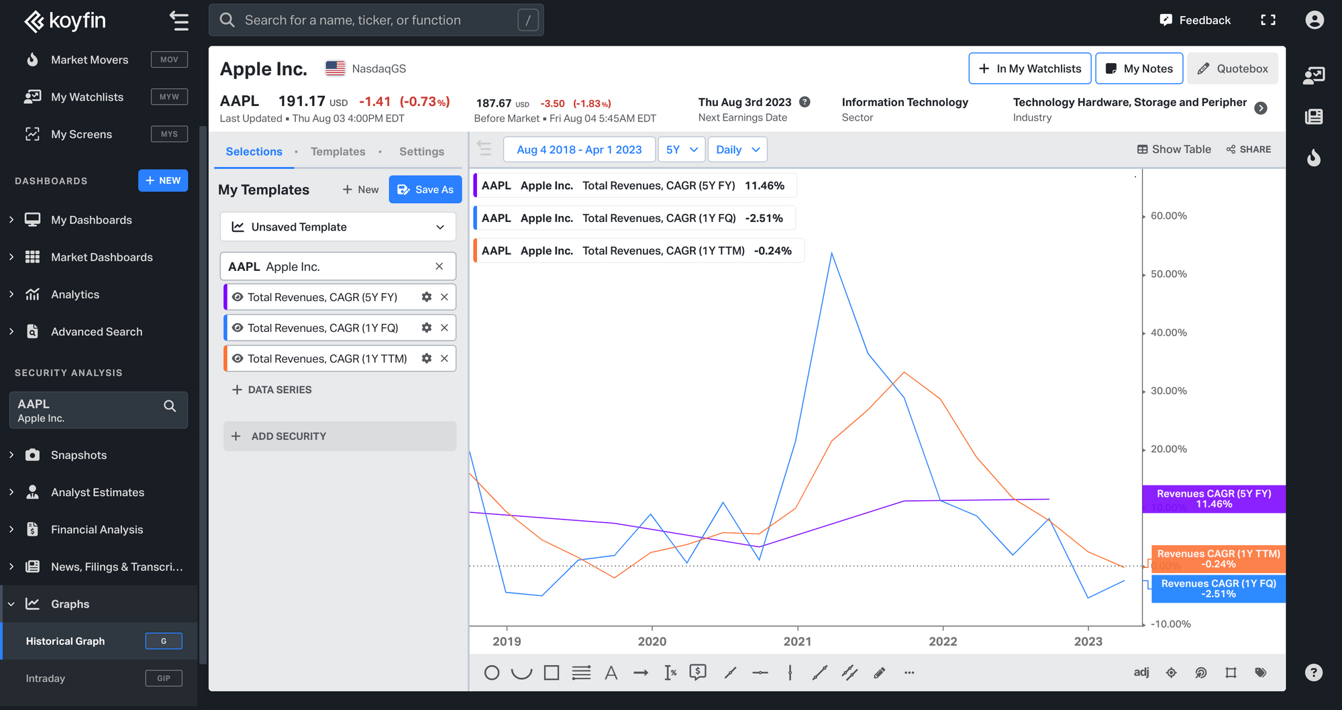Open settings gear for Total Revenues CAGR (1Y FQ)
Viewport: 1342px width, 710px height.
tap(426, 328)
